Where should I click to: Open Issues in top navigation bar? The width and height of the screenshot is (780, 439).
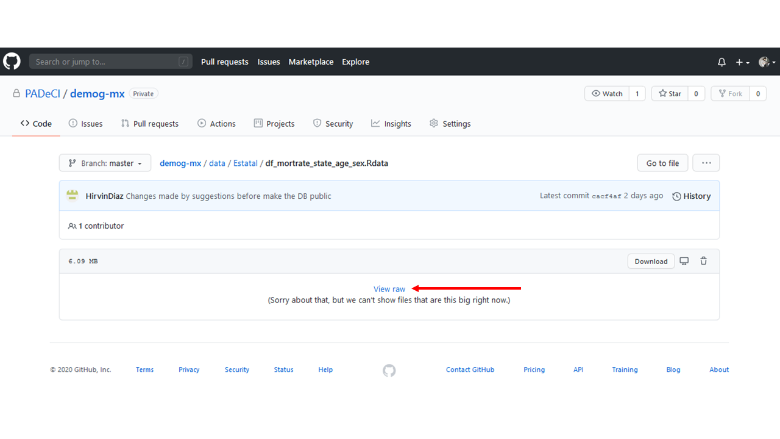pyautogui.click(x=269, y=62)
